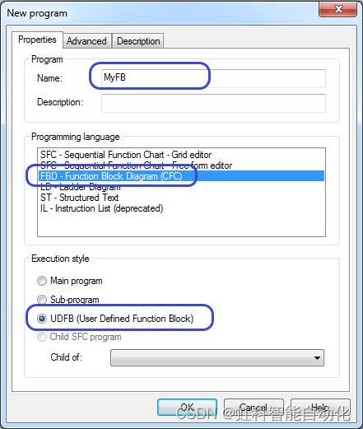The width and height of the screenshot is (363, 429).
Task: Select FBD Function Block Diagram (CFC)
Action: [181, 176]
